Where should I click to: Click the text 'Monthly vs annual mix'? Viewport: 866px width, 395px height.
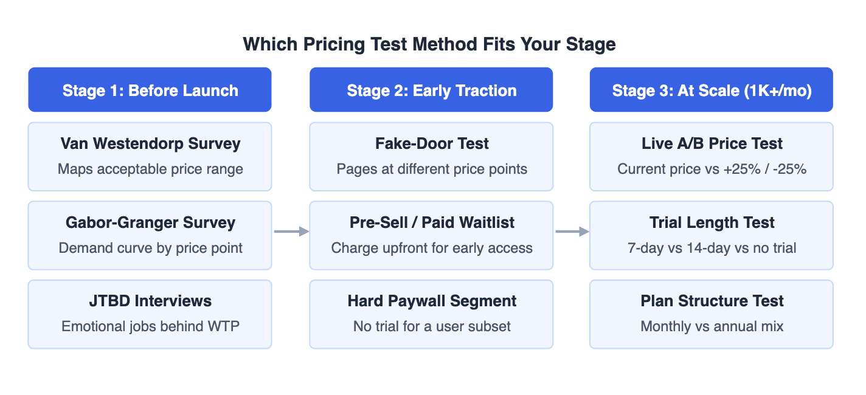pos(712,326)
